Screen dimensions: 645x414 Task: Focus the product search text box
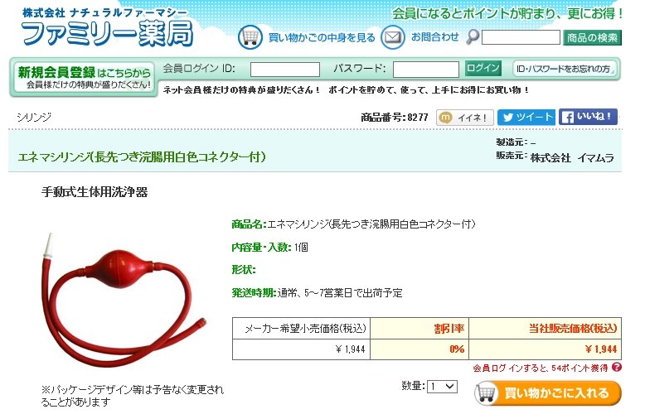(x=521, y=37)
